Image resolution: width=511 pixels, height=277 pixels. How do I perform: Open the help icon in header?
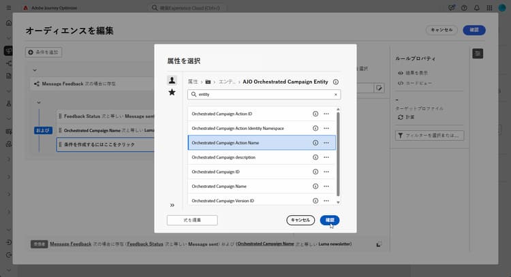(x=464, y=7)
